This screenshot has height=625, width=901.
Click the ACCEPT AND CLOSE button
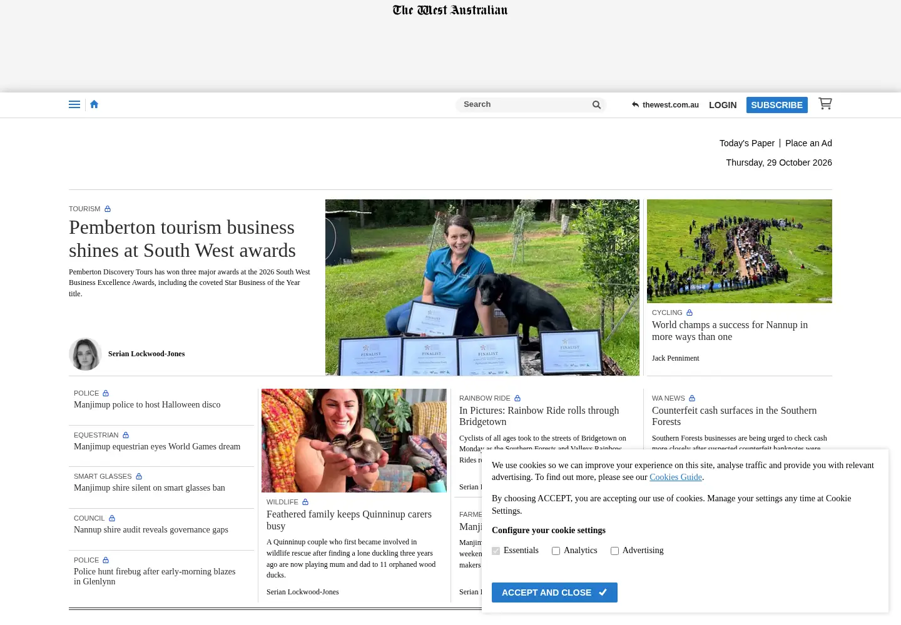554,592
